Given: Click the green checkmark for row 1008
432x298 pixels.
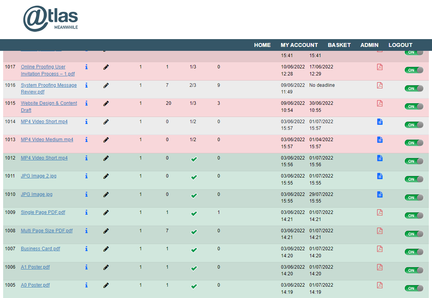Looking at the screenshot, I should [x=194, y=232].
